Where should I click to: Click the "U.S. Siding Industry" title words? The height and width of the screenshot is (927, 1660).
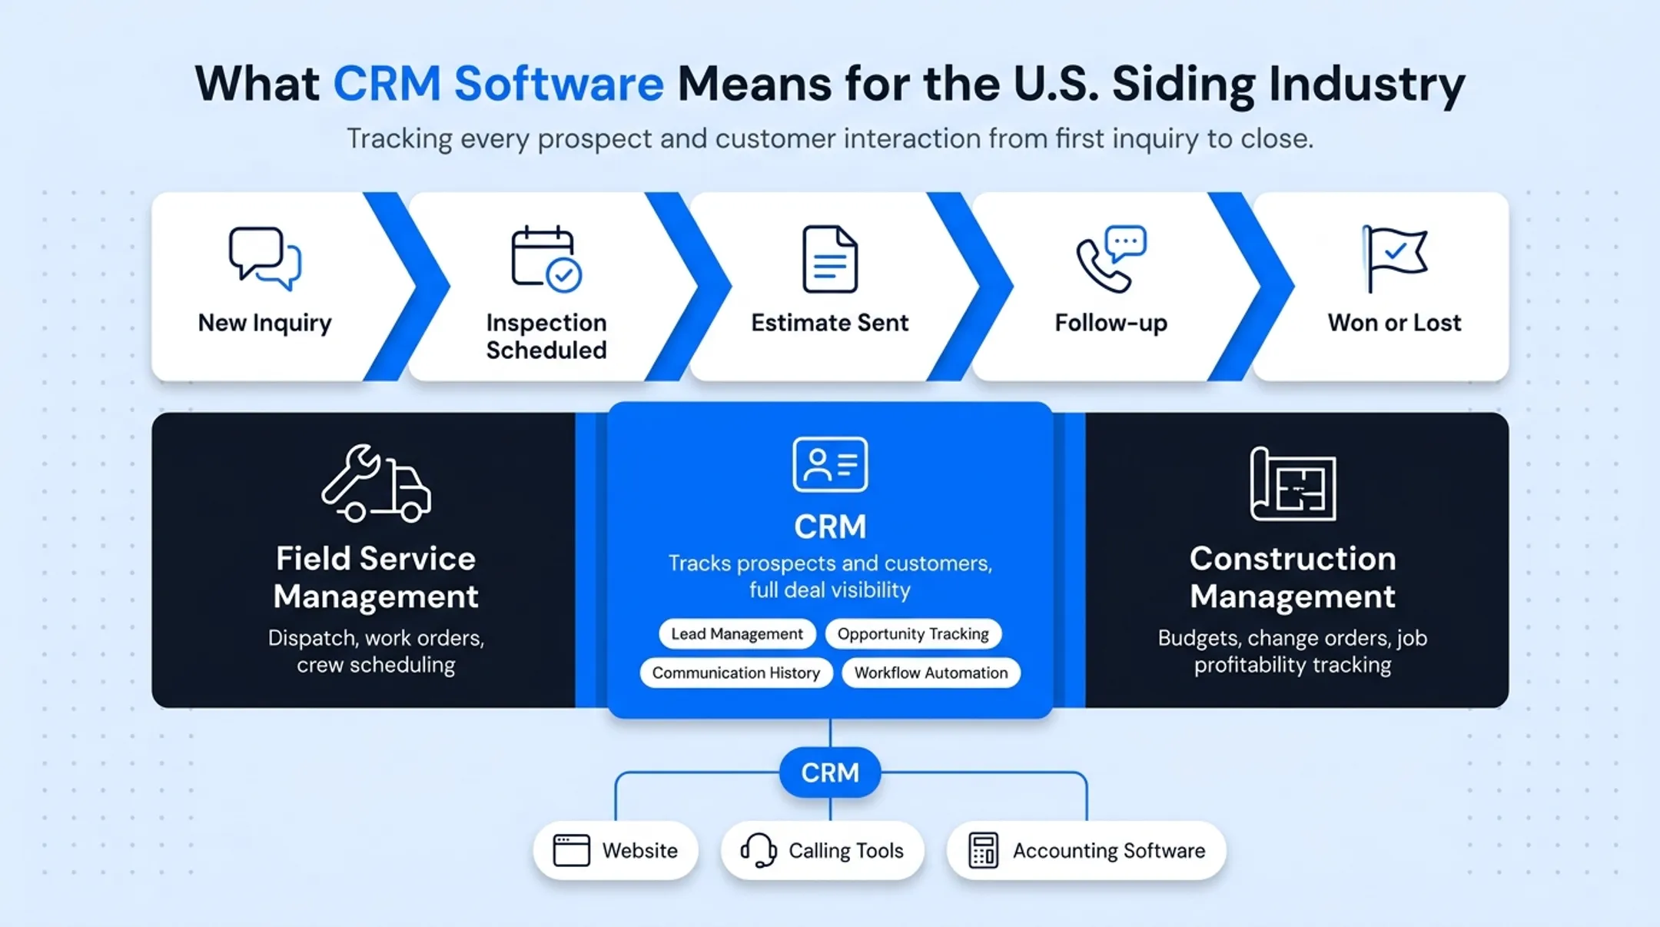click(1239, 85)
